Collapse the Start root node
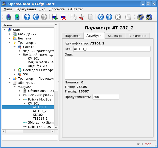The width and height of the screenshot is (158, 148). click(x=5, y=30)
